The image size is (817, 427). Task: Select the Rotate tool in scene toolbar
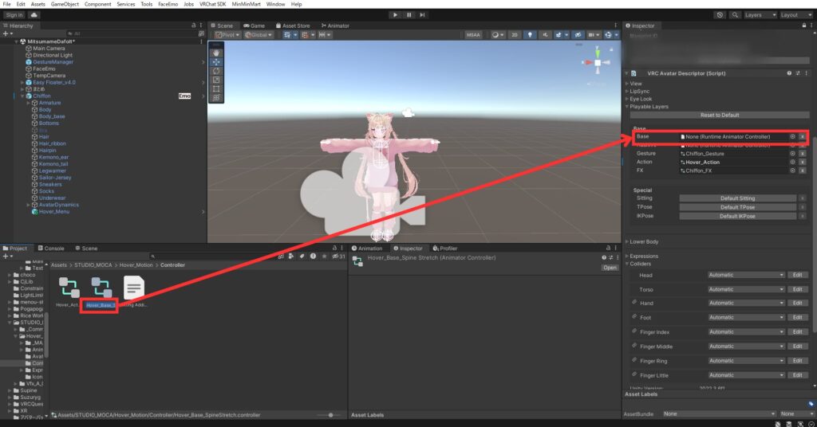click(x=217, y=71)
